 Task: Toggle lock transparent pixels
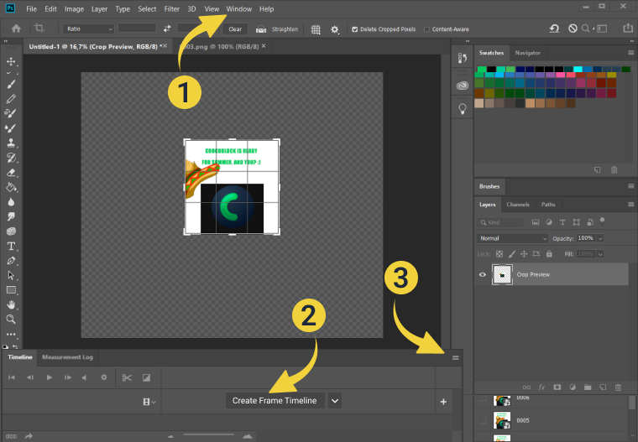pos(499,254)
